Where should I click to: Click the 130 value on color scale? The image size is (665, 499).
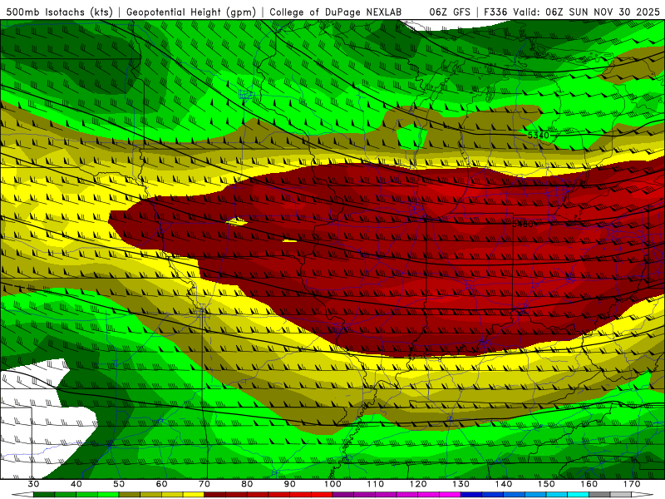(461, 484)
